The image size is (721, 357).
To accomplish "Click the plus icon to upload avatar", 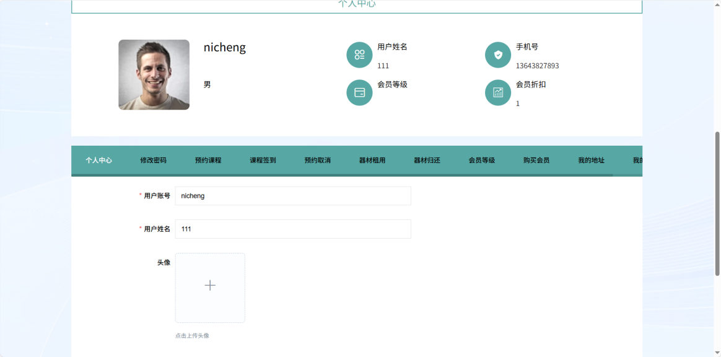I will click(x=210, y=286).
